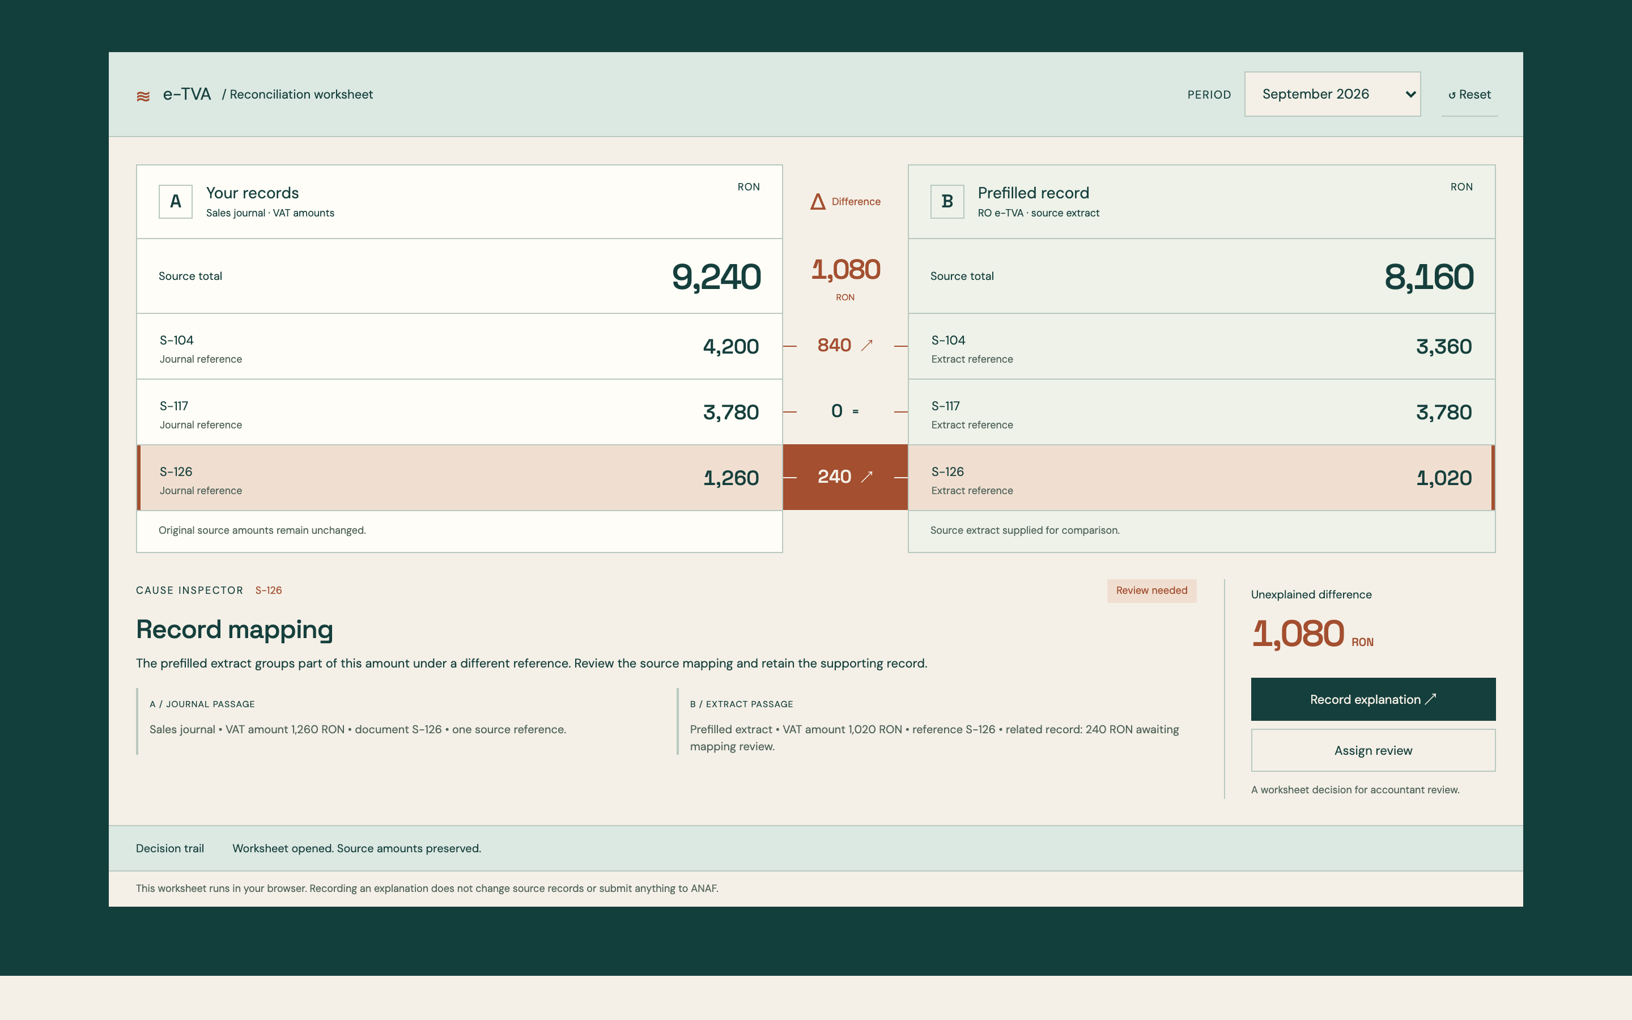The width and height of the screenshot is (1632, 1020).
Task: Click the 'A worksheet decision for accountant review.' note
Action: click(1355, 790)
